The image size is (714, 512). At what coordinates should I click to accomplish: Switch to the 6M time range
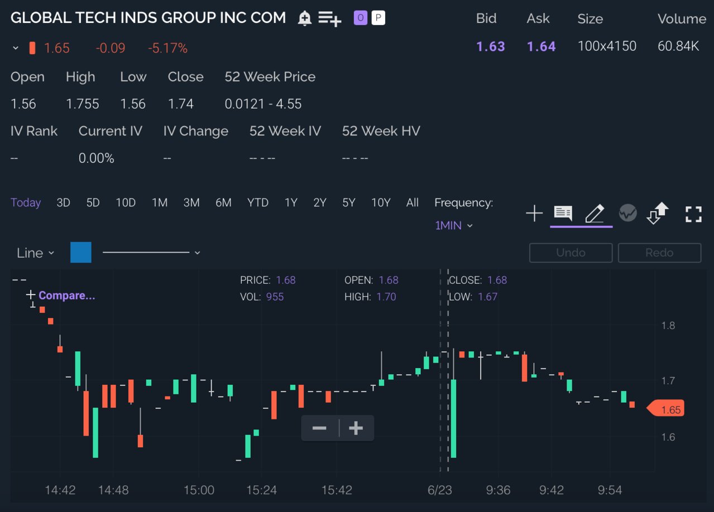pos(223,202)
